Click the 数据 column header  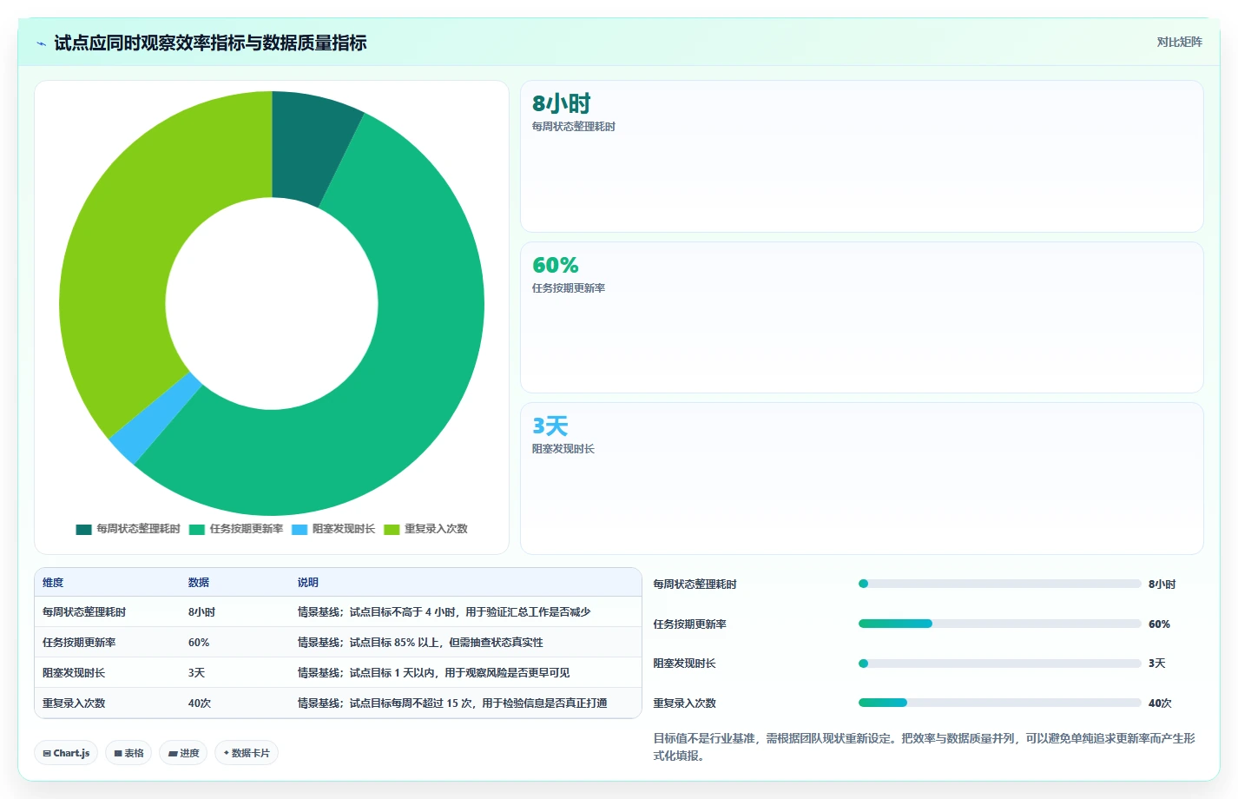pyautogui.click(x=199, y=583)
